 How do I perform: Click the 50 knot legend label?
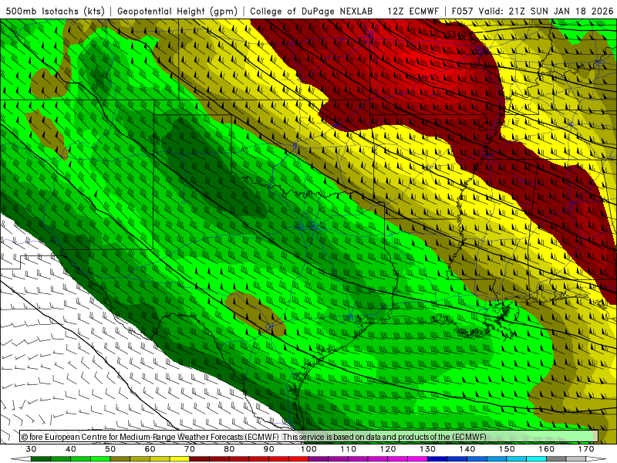click(110, 449)
